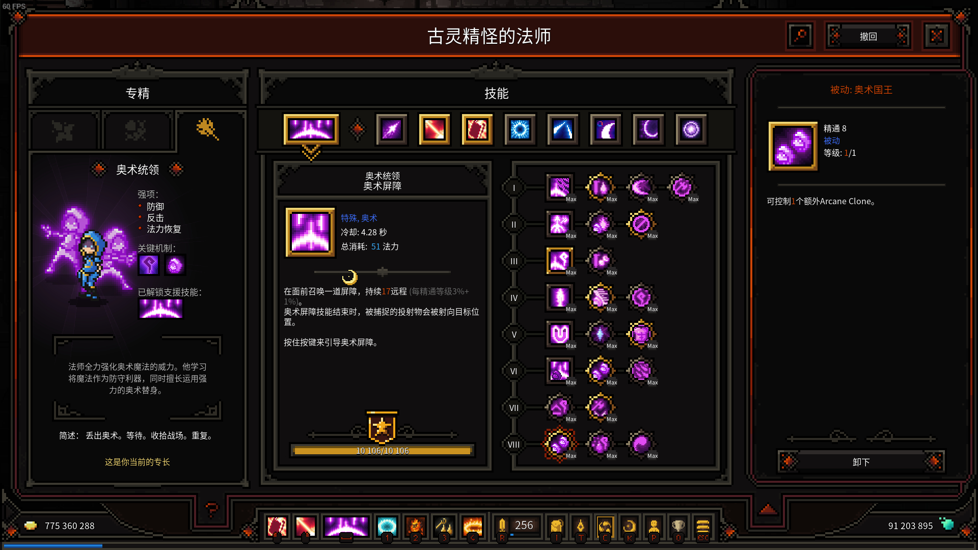Select the crescent moon skill icon
978x550 pixels.
(648, 129)
